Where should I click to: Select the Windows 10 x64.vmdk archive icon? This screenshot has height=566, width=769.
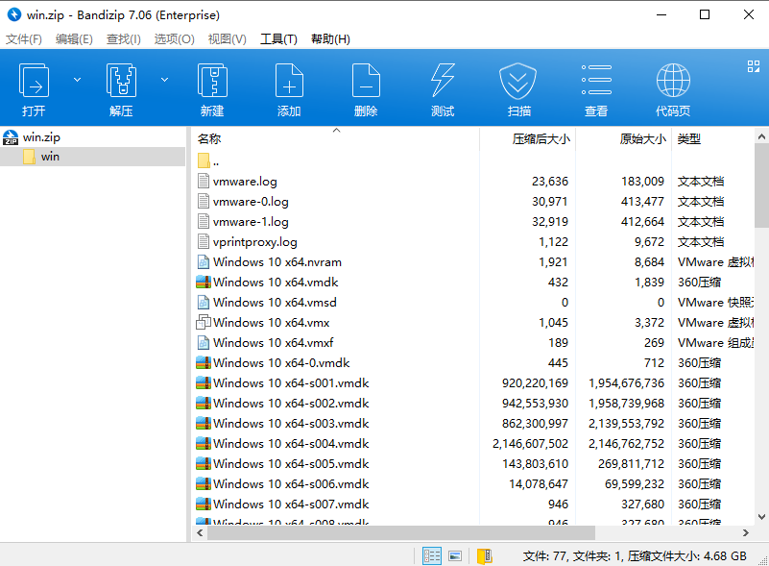tap(203, 282)
